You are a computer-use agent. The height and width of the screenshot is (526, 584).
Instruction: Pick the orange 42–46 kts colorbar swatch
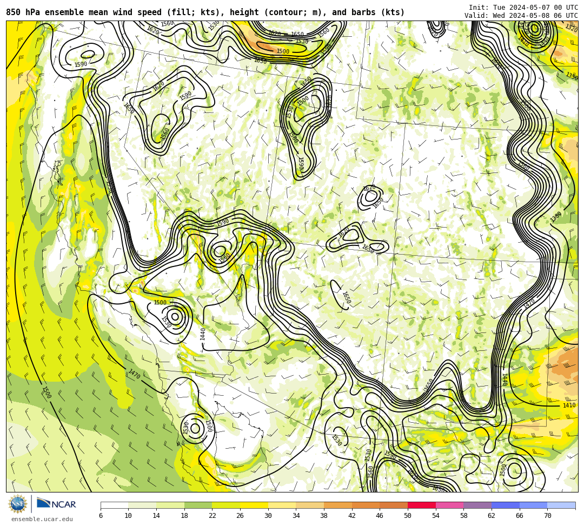[x=366, y=505]
